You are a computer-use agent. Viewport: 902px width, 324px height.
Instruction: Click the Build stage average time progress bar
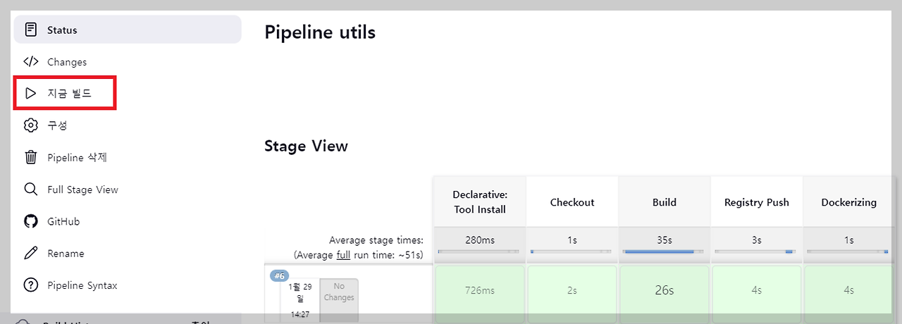(x=663, y=251)
